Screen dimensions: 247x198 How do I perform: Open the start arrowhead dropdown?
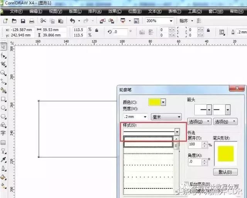(x=209, y=109)
